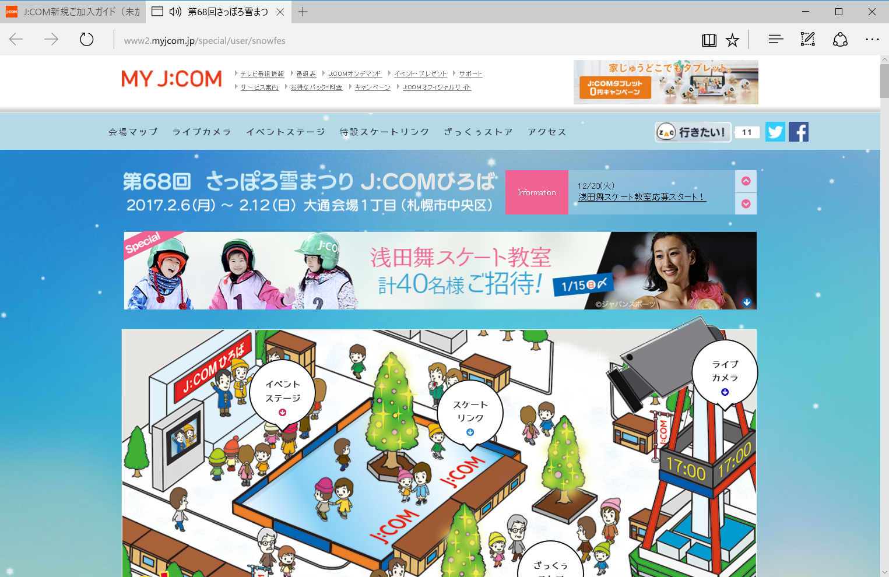Open 浅田舞スケート教室応募スタート！ link

tap(642, 197)
